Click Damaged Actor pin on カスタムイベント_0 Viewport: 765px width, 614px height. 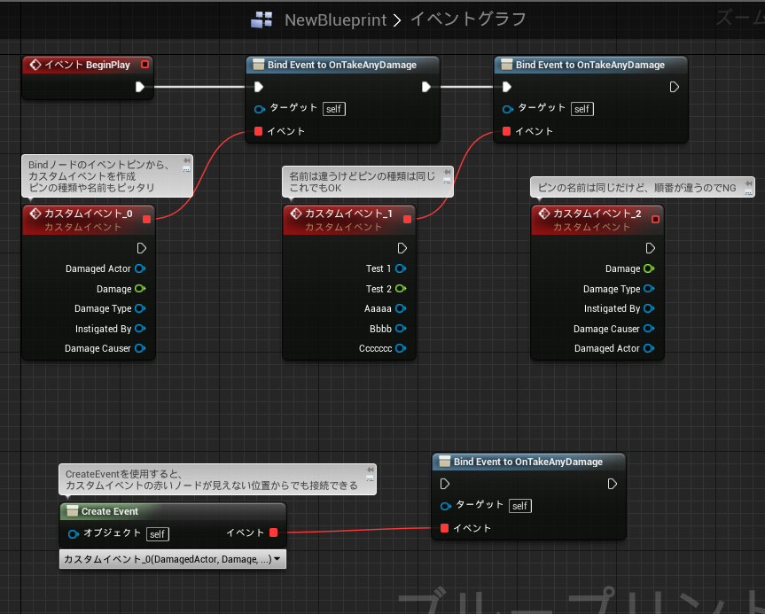point(140,268)
